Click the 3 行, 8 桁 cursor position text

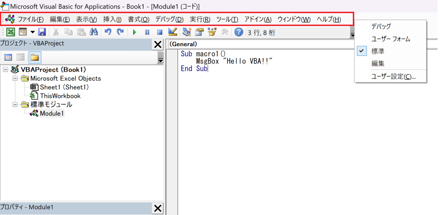[261, 33]
